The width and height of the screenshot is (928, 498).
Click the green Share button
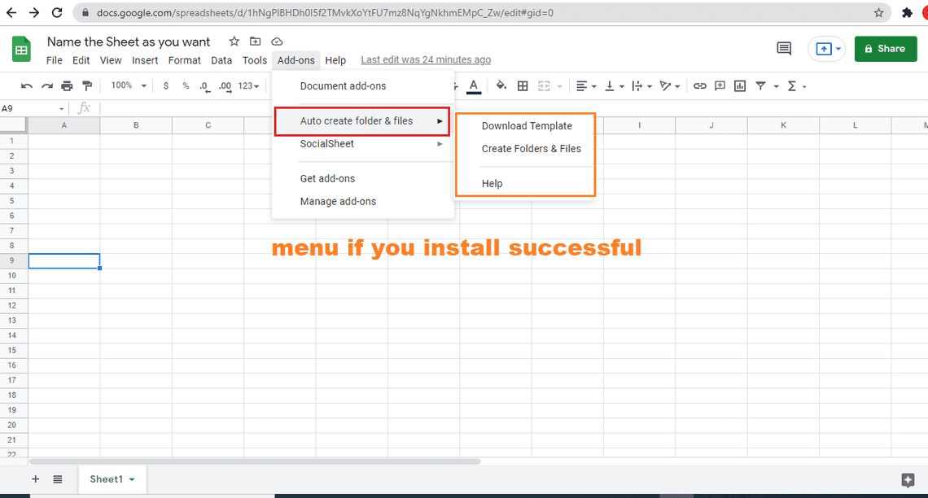[x=885, y=49]
